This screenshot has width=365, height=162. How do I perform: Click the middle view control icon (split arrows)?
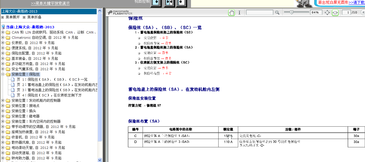coord(169,3)
